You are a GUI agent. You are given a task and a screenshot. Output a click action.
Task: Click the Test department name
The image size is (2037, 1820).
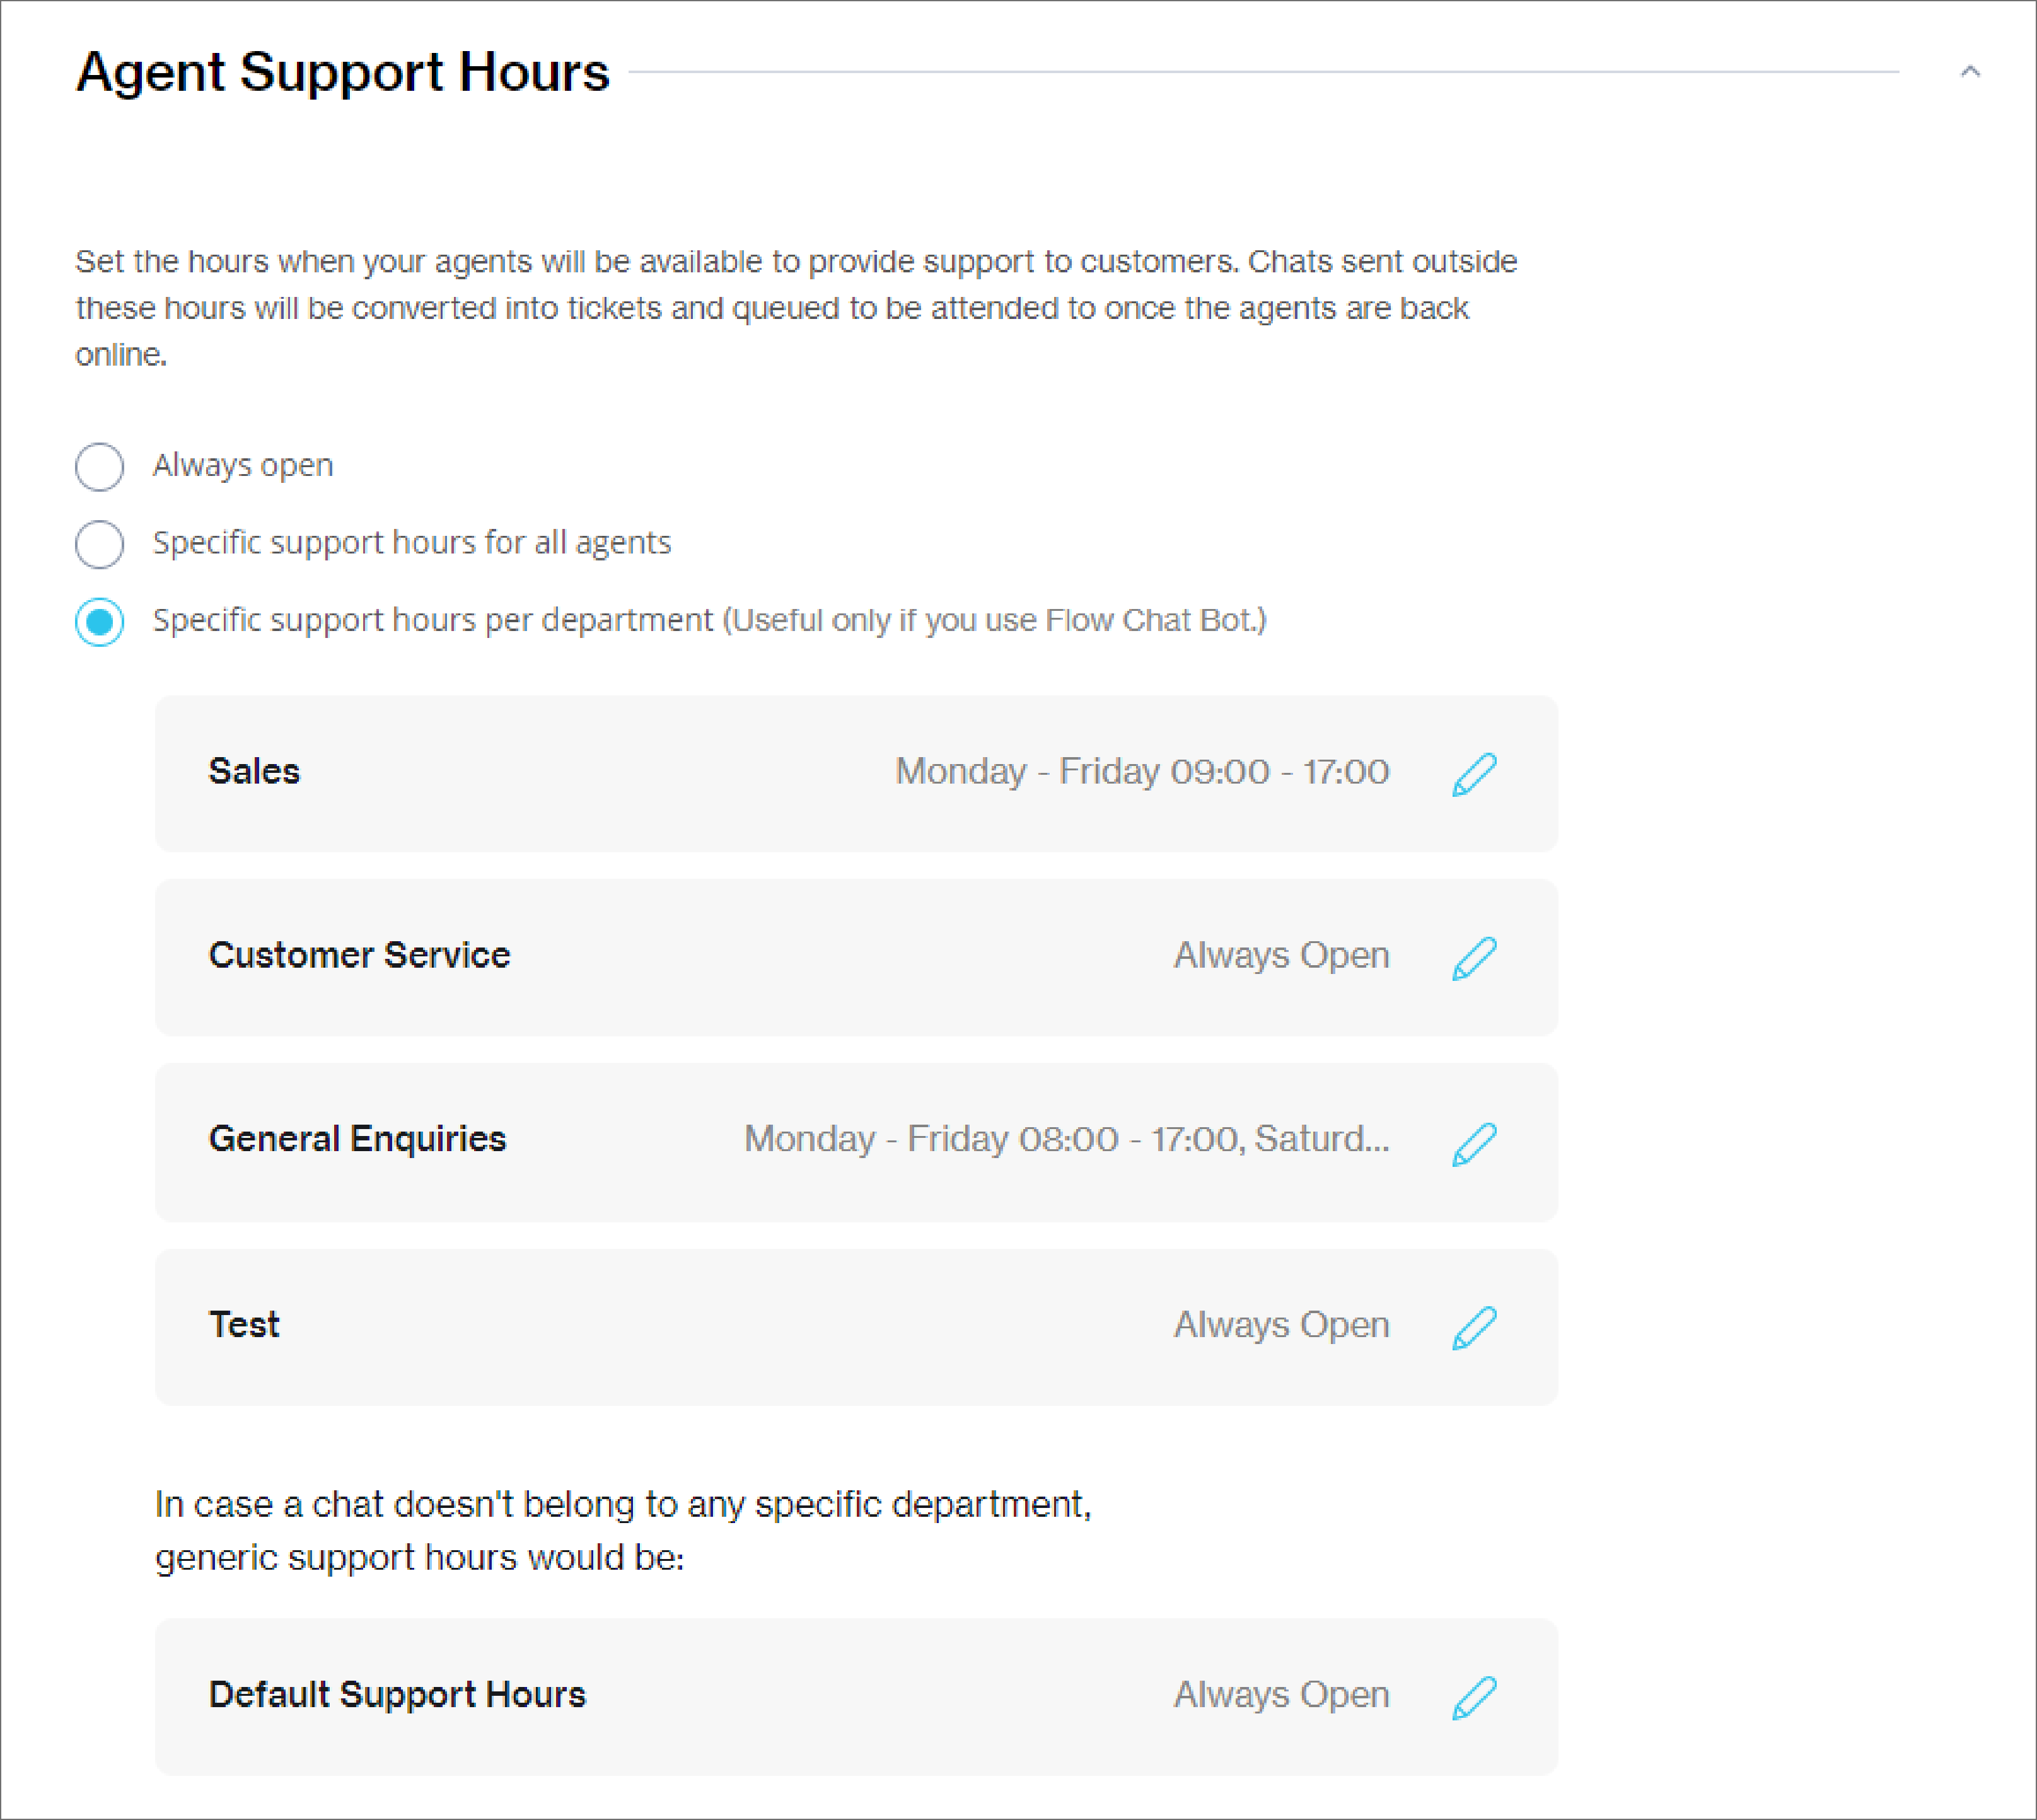tap(244, 1324)
